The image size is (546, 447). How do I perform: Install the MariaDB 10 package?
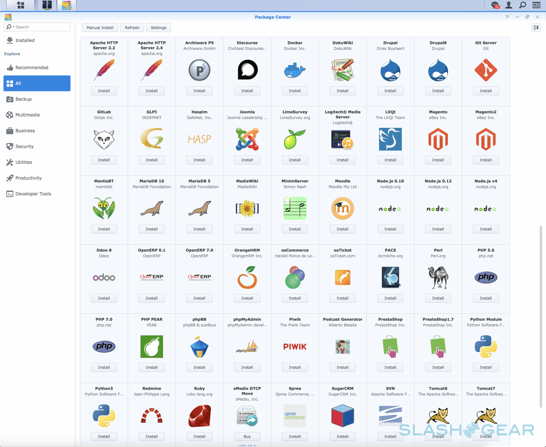(x=152, y=229)
